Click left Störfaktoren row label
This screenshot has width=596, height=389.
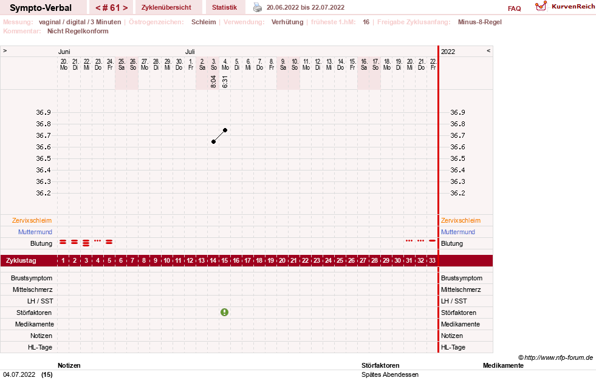pos(34,313)
